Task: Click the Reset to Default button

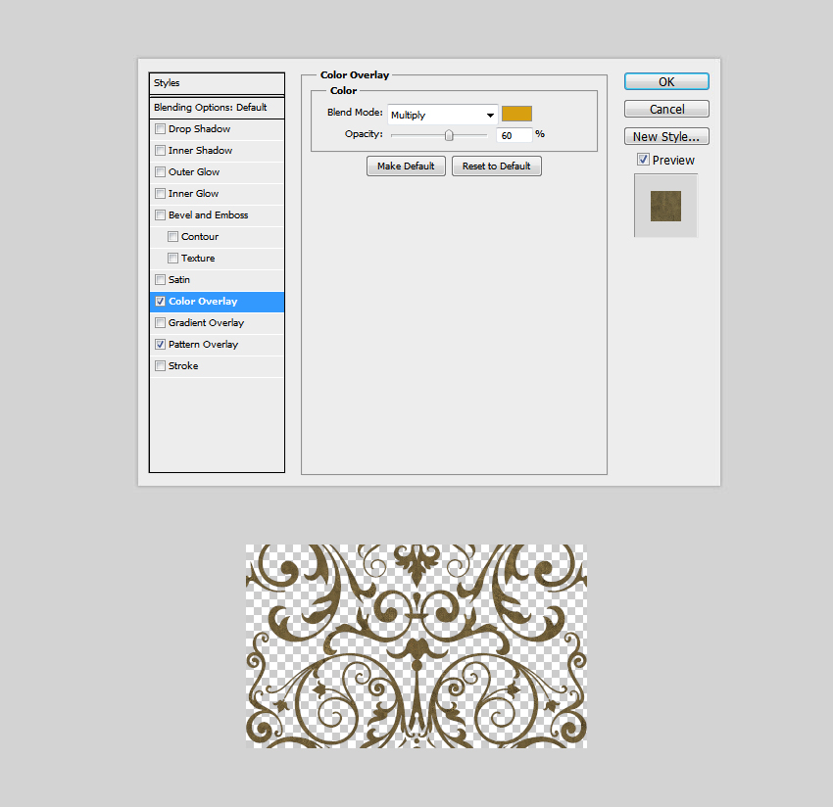Action: pos(496,166)
